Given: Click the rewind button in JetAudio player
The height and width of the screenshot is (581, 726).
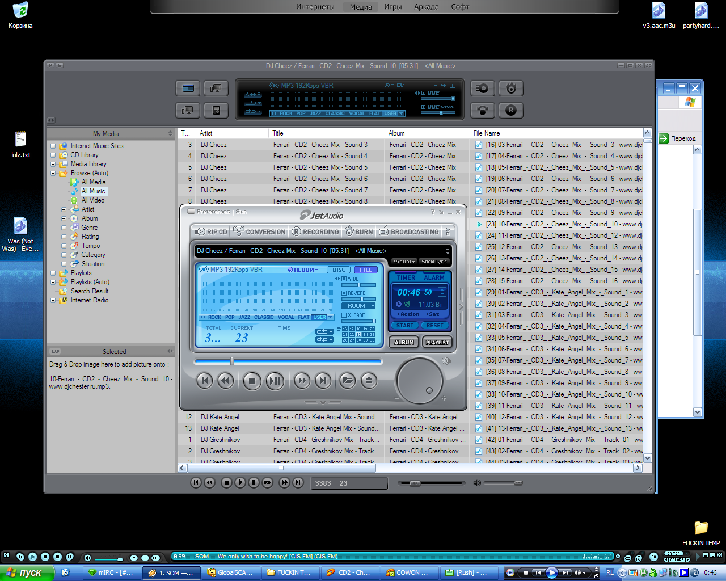Looking at the screenshot, I should [x=226, y=380].
